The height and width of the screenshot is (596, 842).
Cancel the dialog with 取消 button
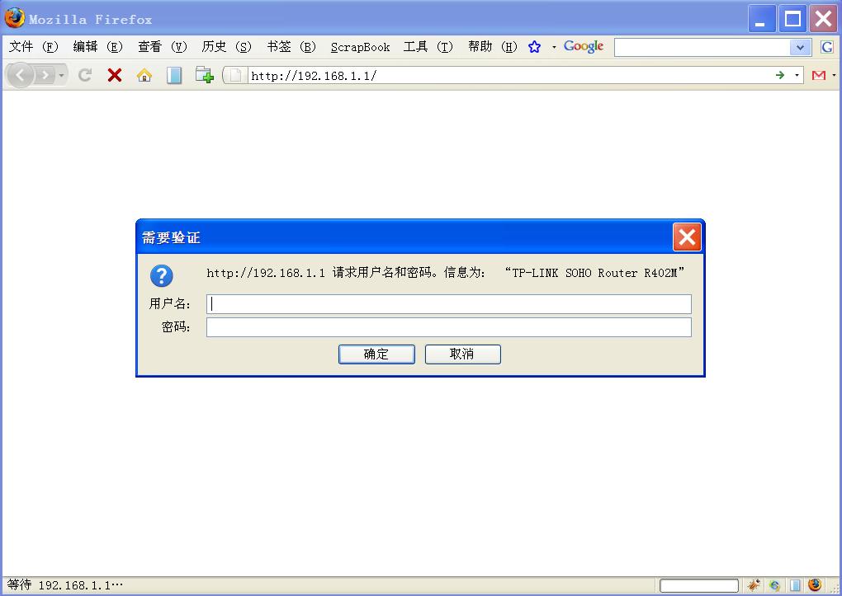click(x=463, y=354)
